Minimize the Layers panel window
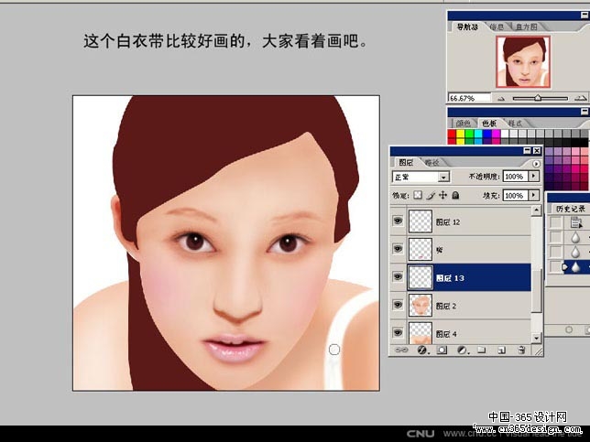Screen dimensions: 590x442 pos(527,151)
